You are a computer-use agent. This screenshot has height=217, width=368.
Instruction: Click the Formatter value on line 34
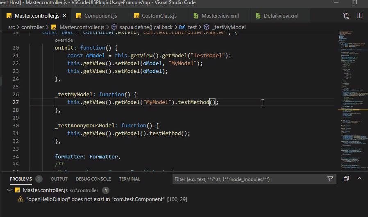104,157
